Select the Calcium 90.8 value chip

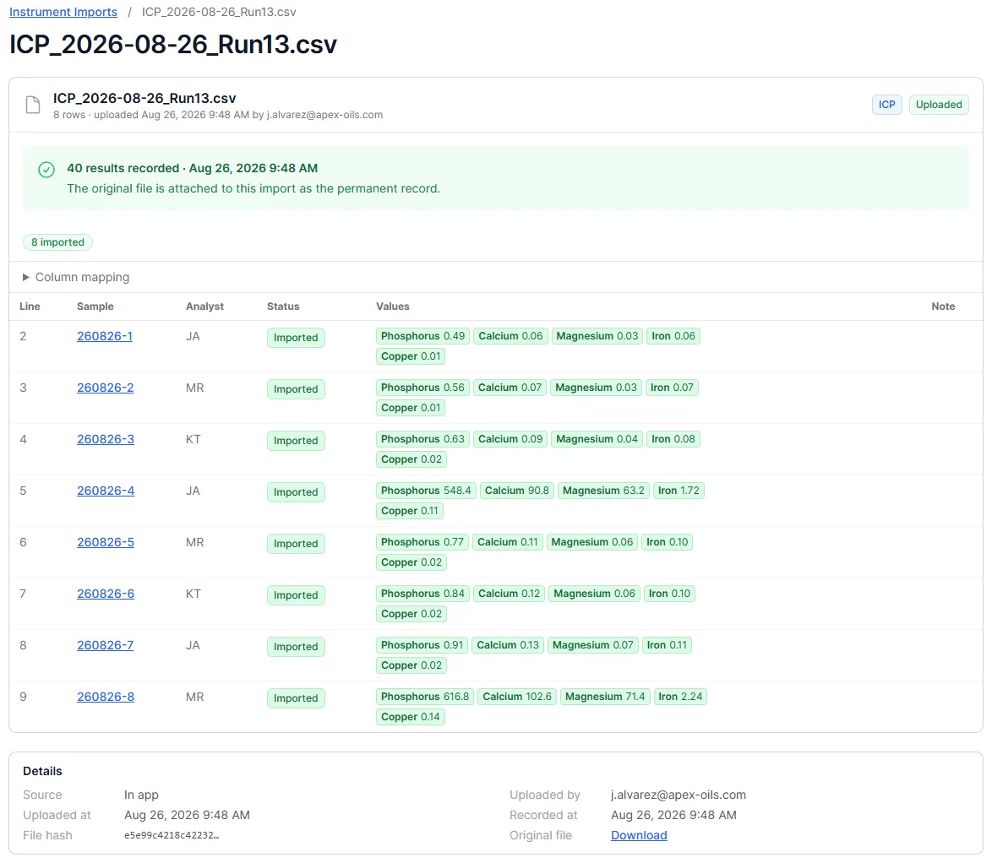(517, 491)
